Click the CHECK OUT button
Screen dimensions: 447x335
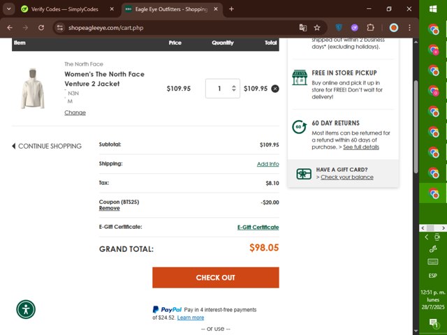pyautogui.click(x=216, y=278)
